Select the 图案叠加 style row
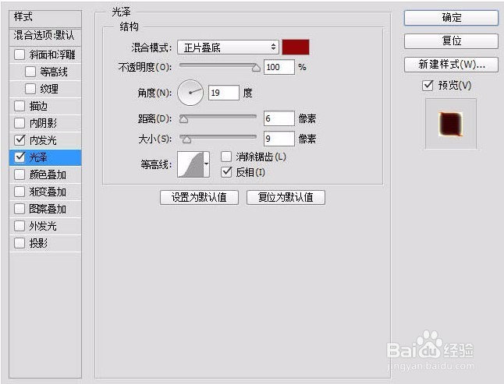The image size is (504, 384). (45, 209)
